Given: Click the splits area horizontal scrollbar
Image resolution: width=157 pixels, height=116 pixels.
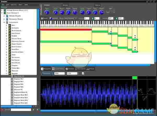Looking at the screenshot, I should [95, 65].
